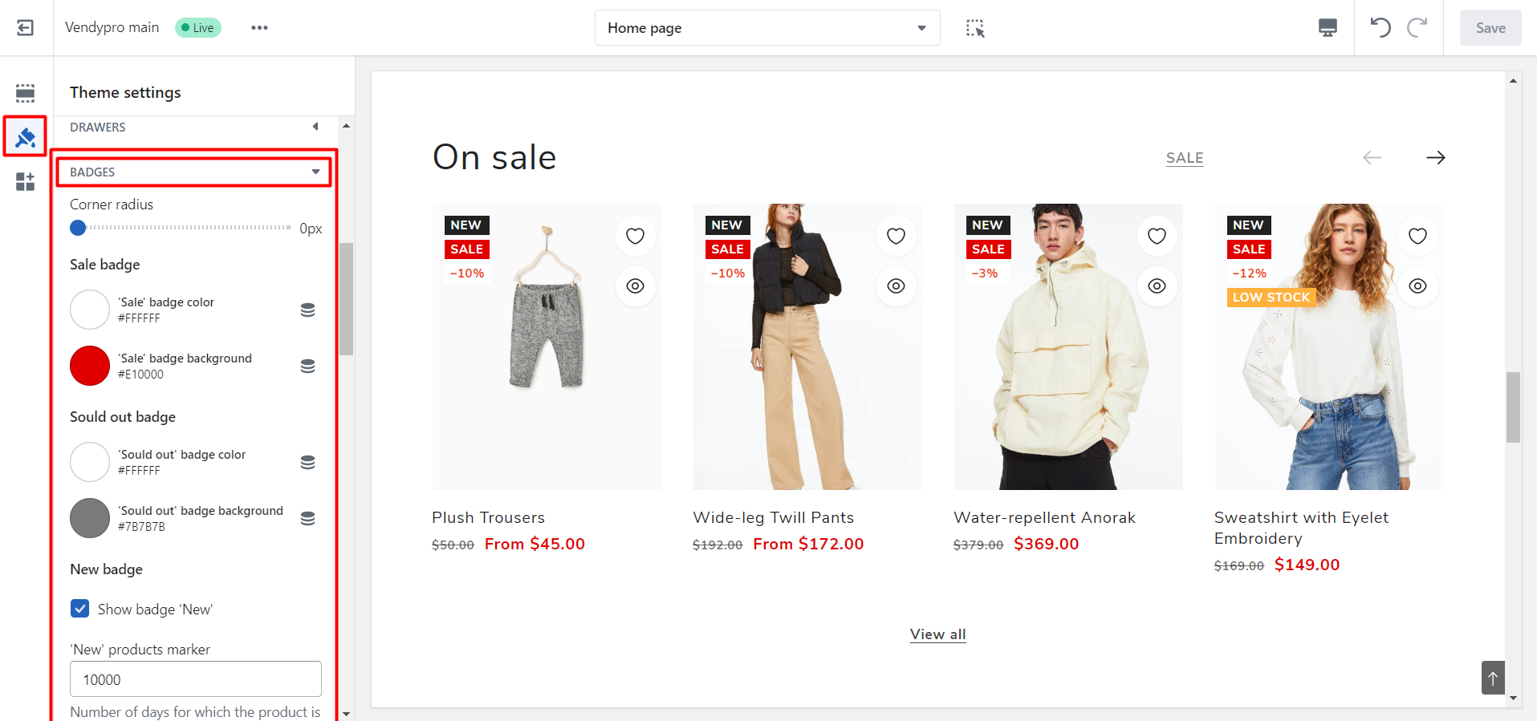Edit the 'New' products marker value
This screenshot has width=1537, height=721.
click(x=195, y=678)
